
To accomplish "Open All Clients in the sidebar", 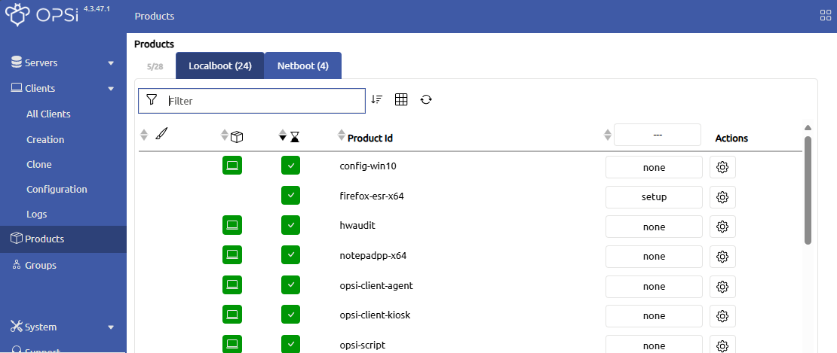I will coord(48,114).
